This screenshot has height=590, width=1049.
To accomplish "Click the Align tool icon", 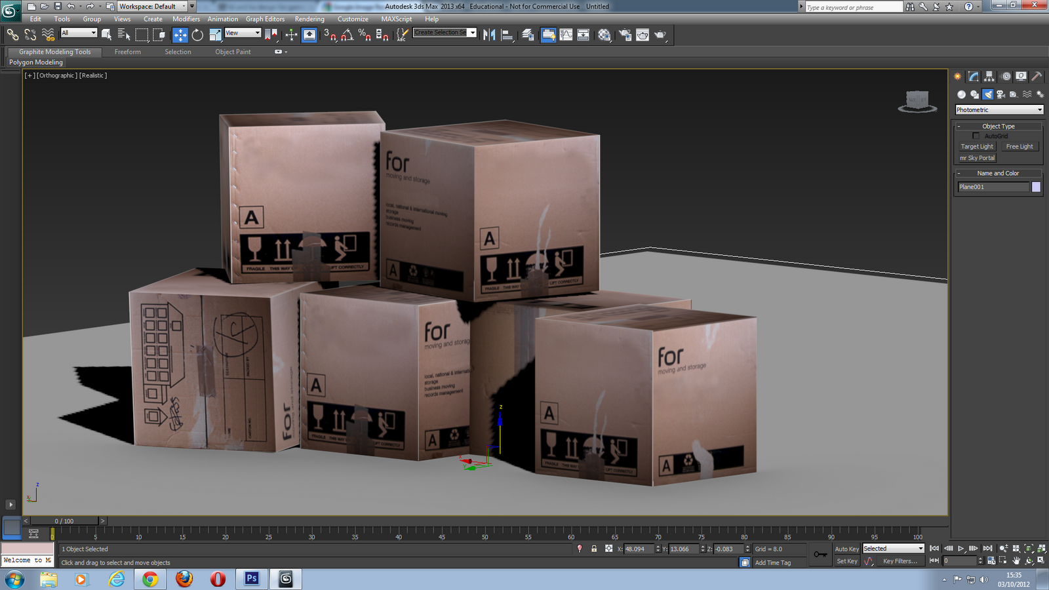I will tap(507, 34).
